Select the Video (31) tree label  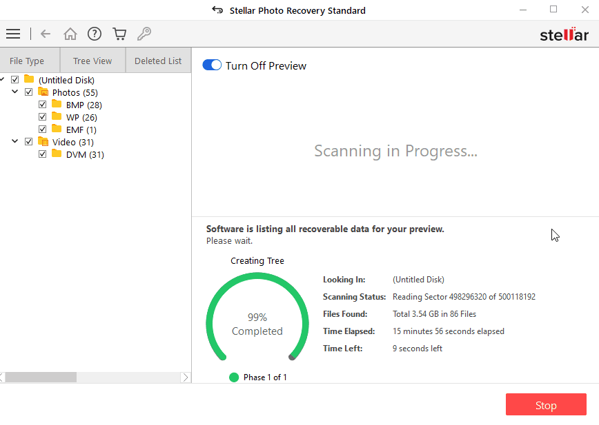click(x=73, y=142)
